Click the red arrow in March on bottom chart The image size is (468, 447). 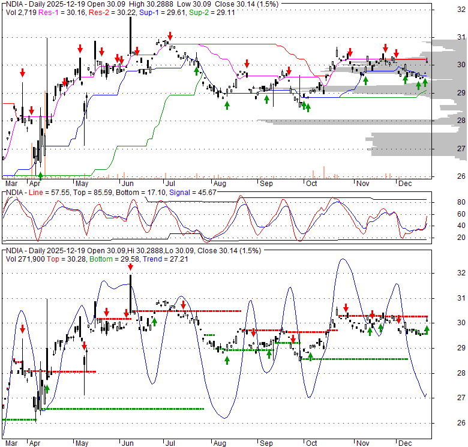click(x=22, y=328)
